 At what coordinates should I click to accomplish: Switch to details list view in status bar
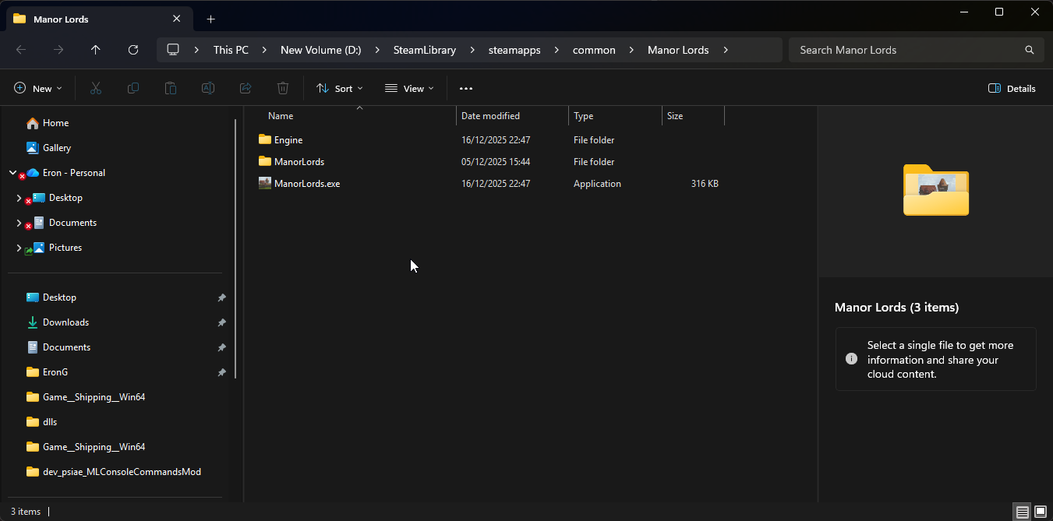[1022, 512]
